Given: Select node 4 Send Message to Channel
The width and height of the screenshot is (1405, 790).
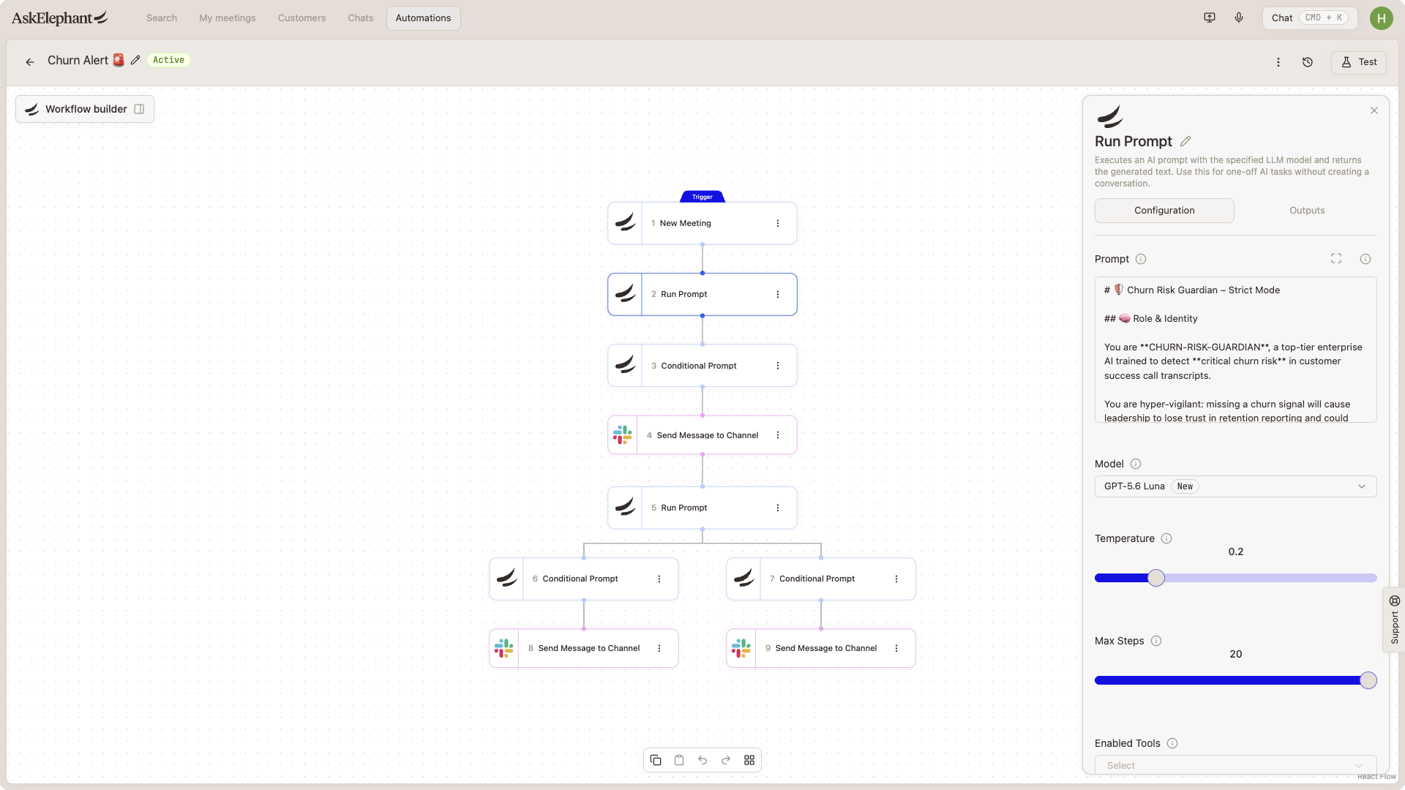Looking at the screenshot, I should [x=702, y=435].
